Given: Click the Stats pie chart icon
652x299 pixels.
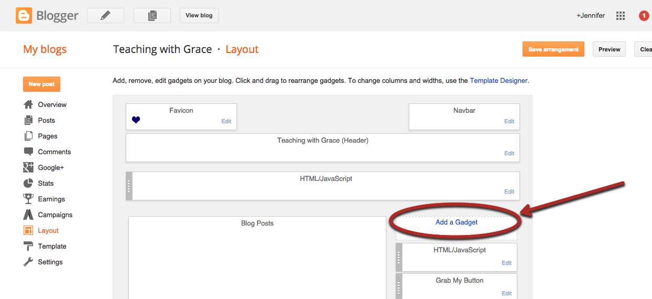Looking at the screenshot, I should [28, 183].
